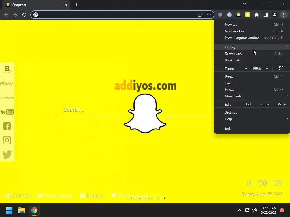290x217 pixels.
Task: Click the Google icon in address bar
Action: click(36, 15)
